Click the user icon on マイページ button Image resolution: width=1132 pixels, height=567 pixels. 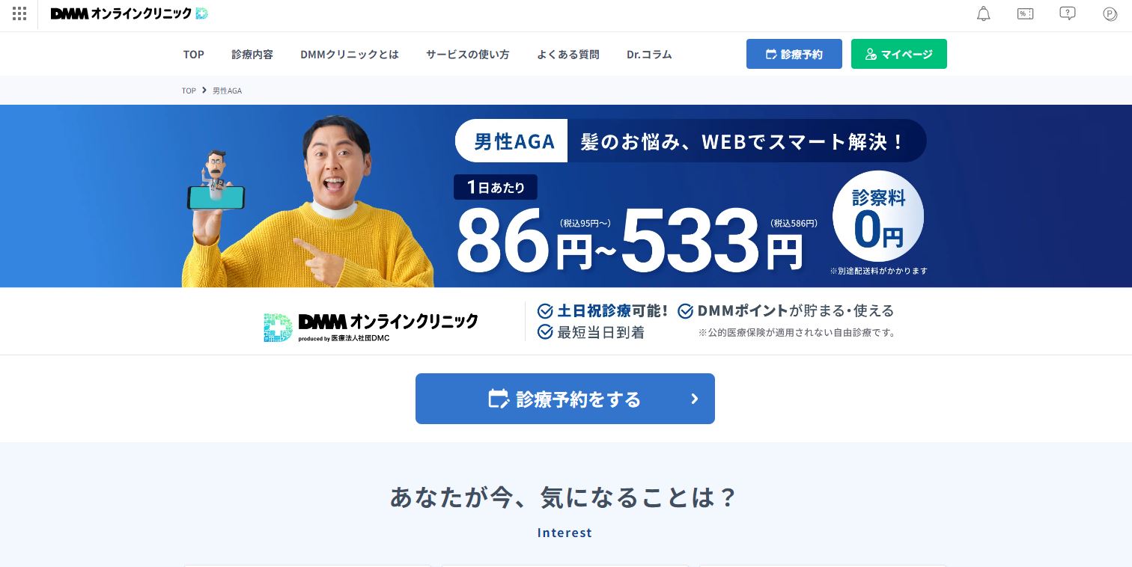[x=871, y=54]
